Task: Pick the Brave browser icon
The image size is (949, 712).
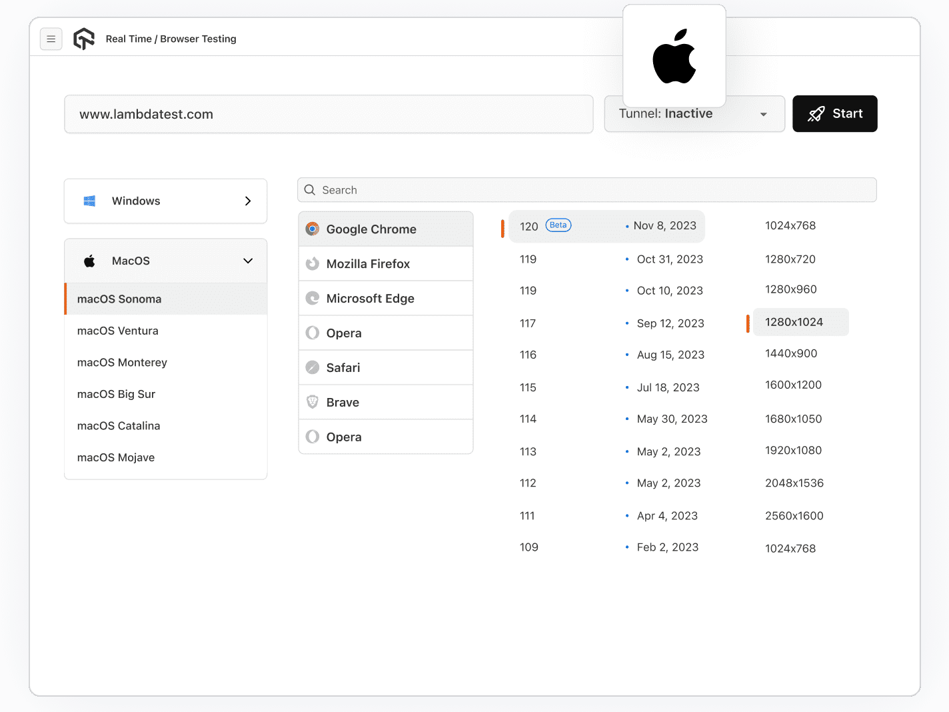Action: pos(312,402)
